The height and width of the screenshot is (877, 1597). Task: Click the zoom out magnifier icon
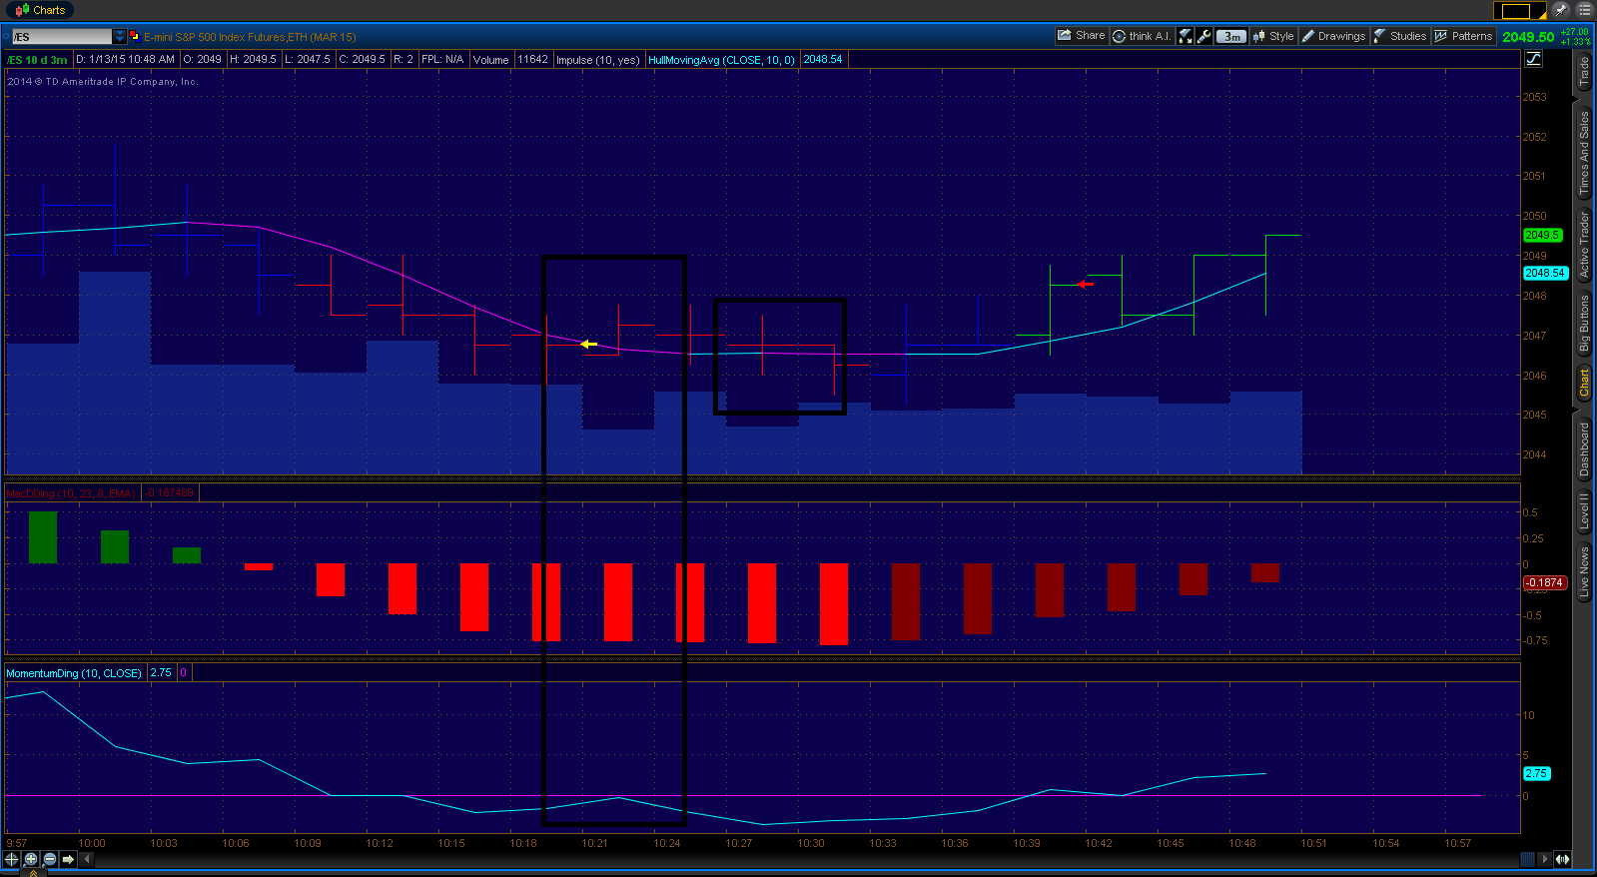click(50, 859)
